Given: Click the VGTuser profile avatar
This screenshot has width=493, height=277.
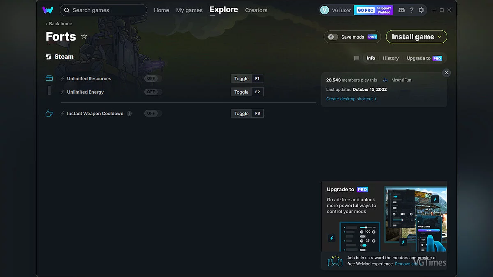Looking at the screenshot, I should coord(325,10).
